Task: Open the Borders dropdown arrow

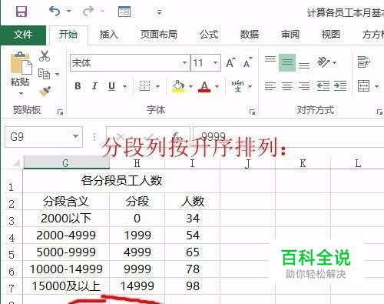Action: pyautogui.click(x=158, y=86)
